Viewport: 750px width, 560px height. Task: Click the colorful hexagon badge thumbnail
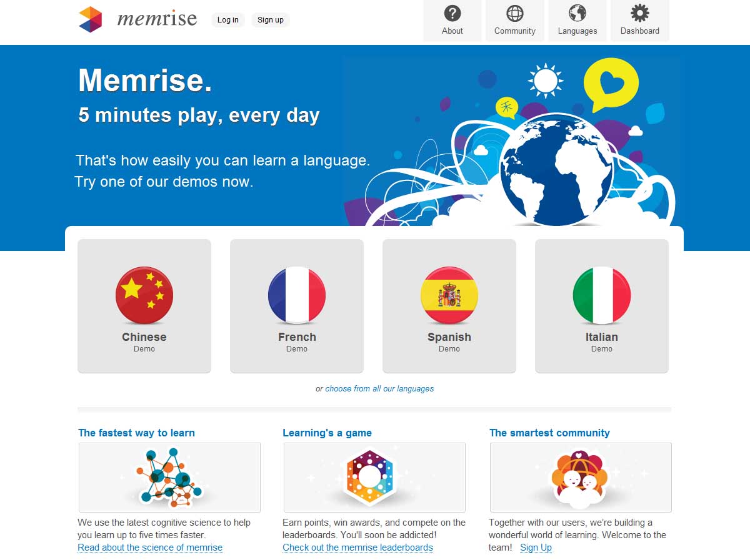(x=374, y=478)
